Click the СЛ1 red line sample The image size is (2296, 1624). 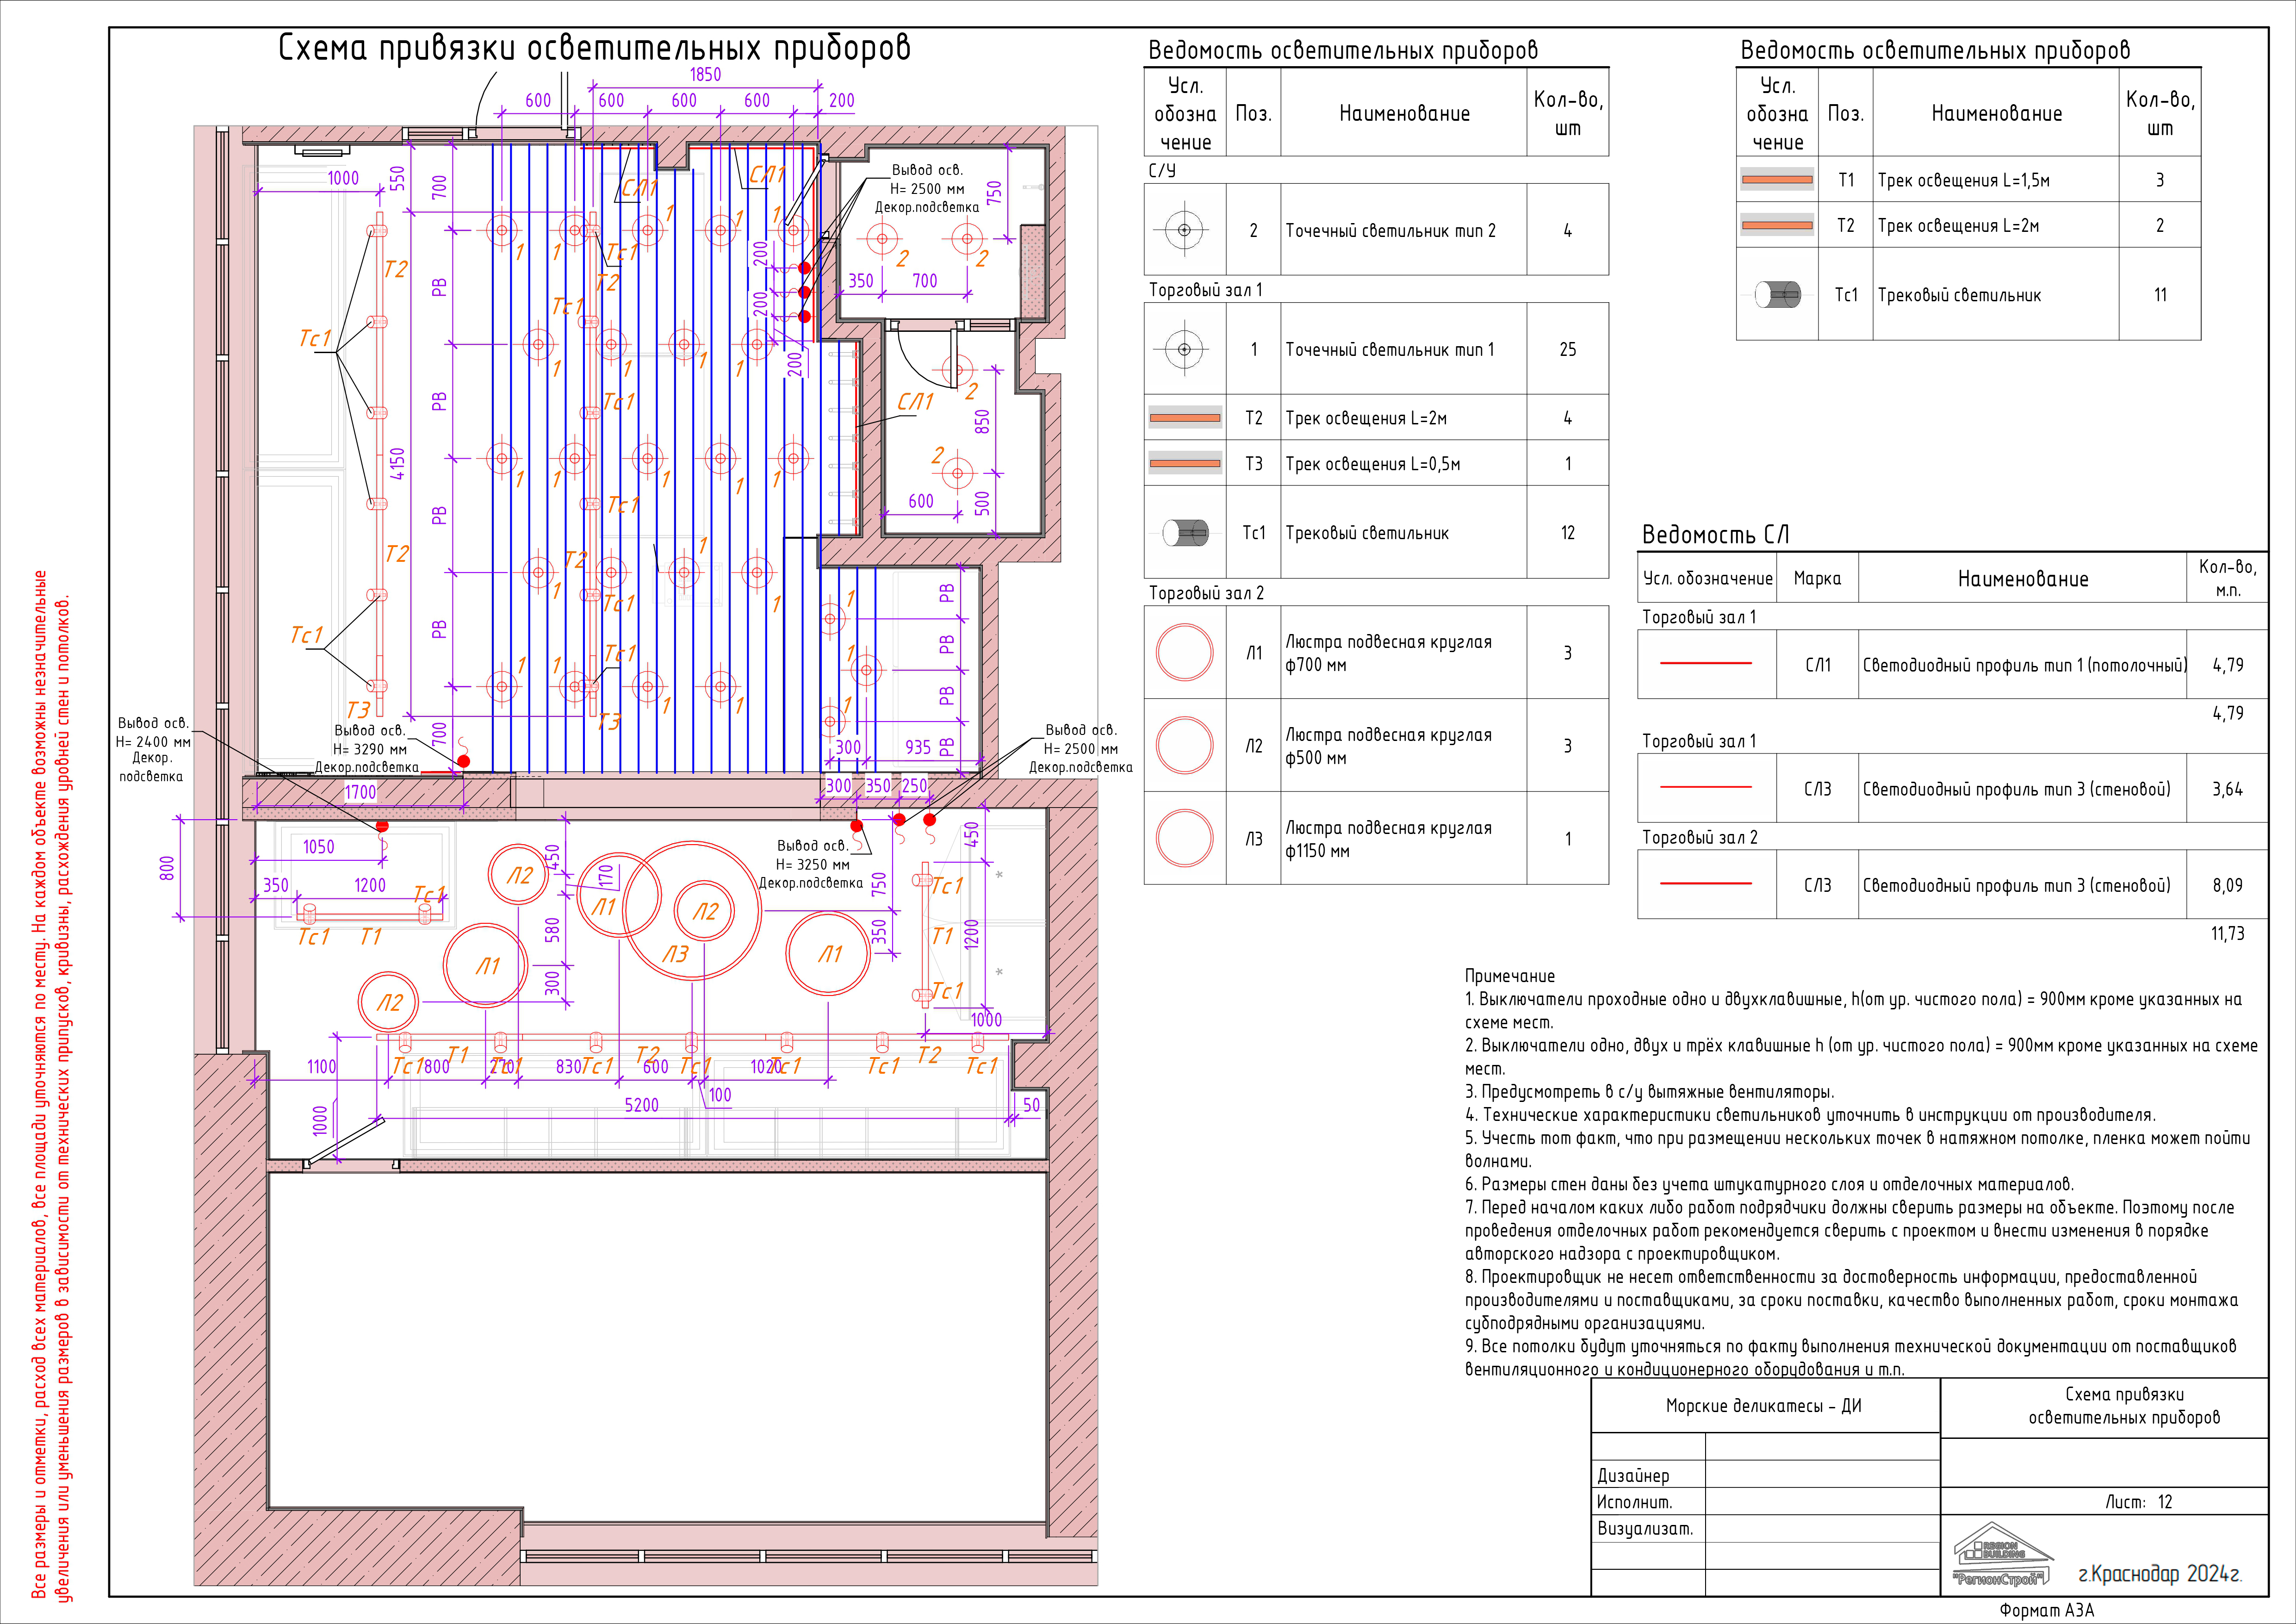(x=1705, y=664)
